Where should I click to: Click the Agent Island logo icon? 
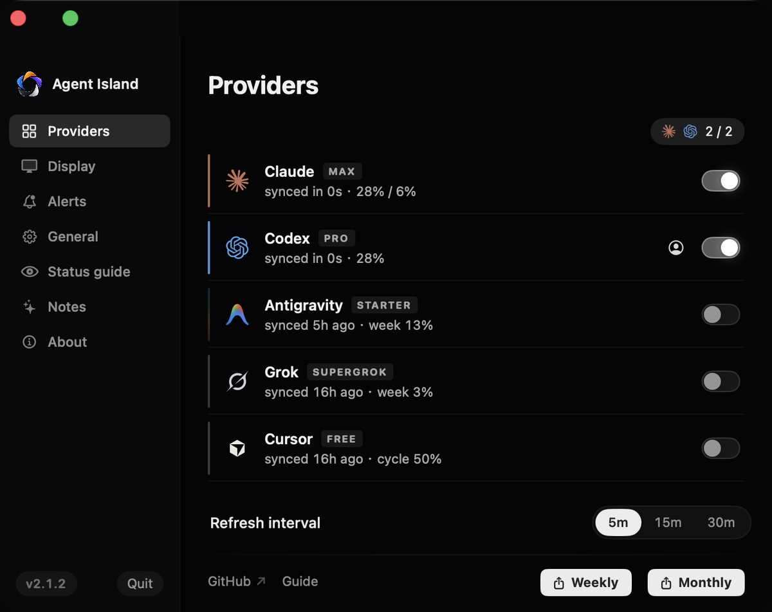click(29, 84)
